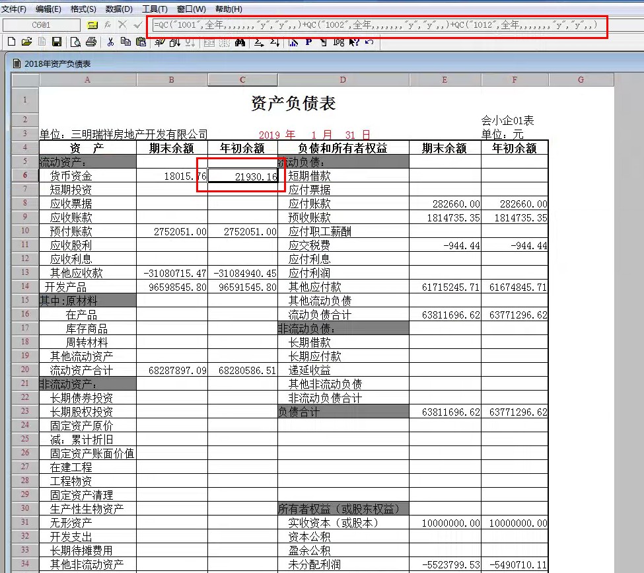
Task: Open the 工具(T) menu
Action: (155, 9)
